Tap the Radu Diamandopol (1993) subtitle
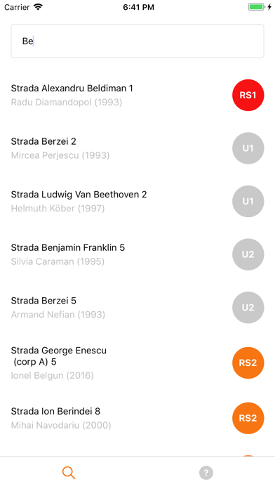275x489 pixels. tap(67, 102)
